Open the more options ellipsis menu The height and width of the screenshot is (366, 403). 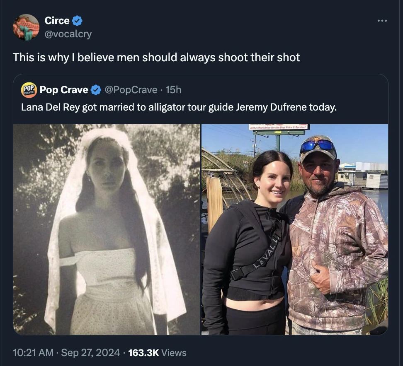pyautogui.click(x=382, y=20)
